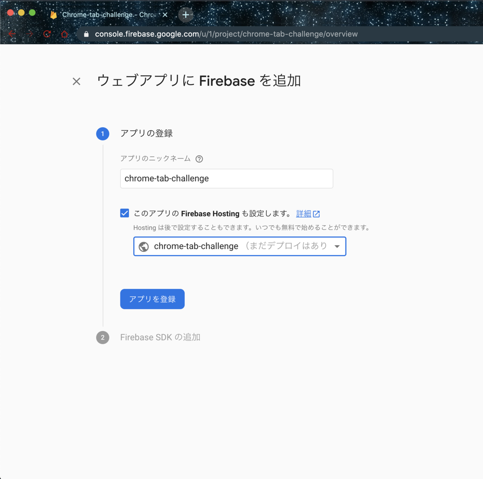Click the macOS green maximize button
Viewport: 483px width, 479px height.
pos(32,12)
